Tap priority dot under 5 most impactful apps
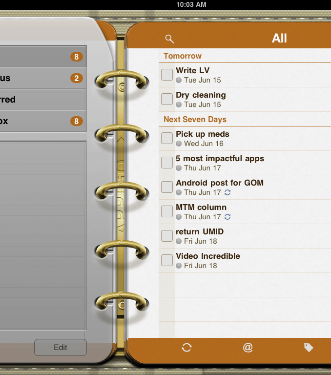Viewport: 331px width, 375px height. (179, 168)
